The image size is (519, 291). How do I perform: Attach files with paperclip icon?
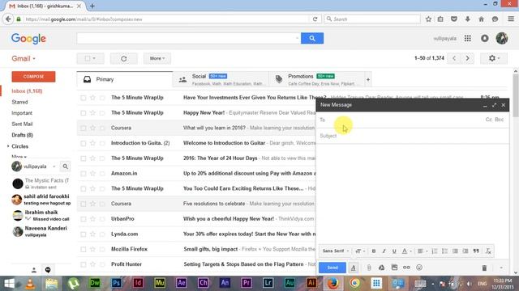(369, 268)
